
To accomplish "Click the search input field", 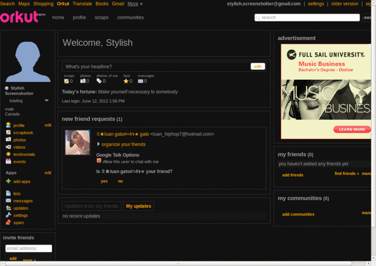I will tap(307, 17).
